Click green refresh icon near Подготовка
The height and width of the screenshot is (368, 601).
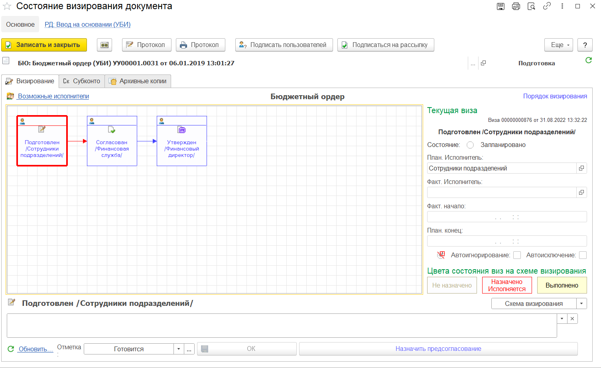[x=589, y=60]
